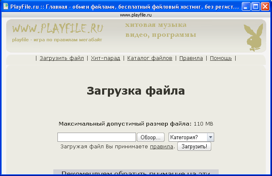This screenshot has width=272, height=176.
Task: Click 'playfile - игра по правилам мегабайт' slogan
Action: tap(57, 40)
